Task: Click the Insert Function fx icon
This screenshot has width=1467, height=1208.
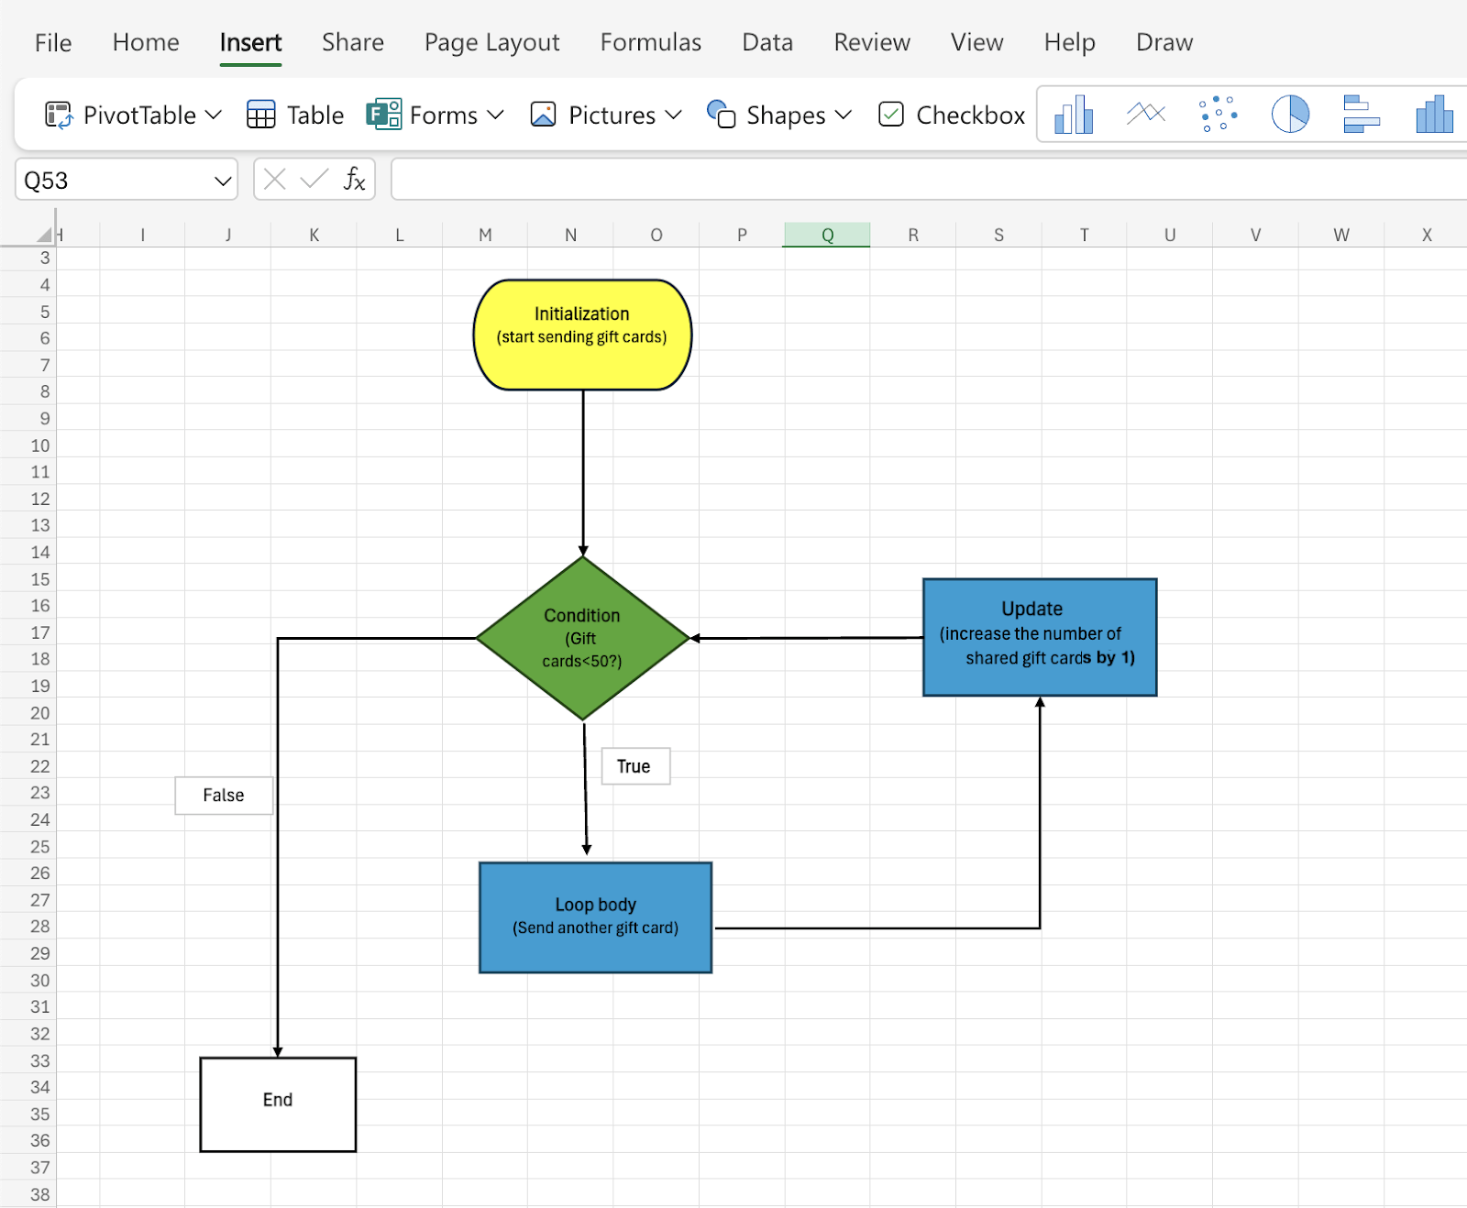Action: [354, 180]
